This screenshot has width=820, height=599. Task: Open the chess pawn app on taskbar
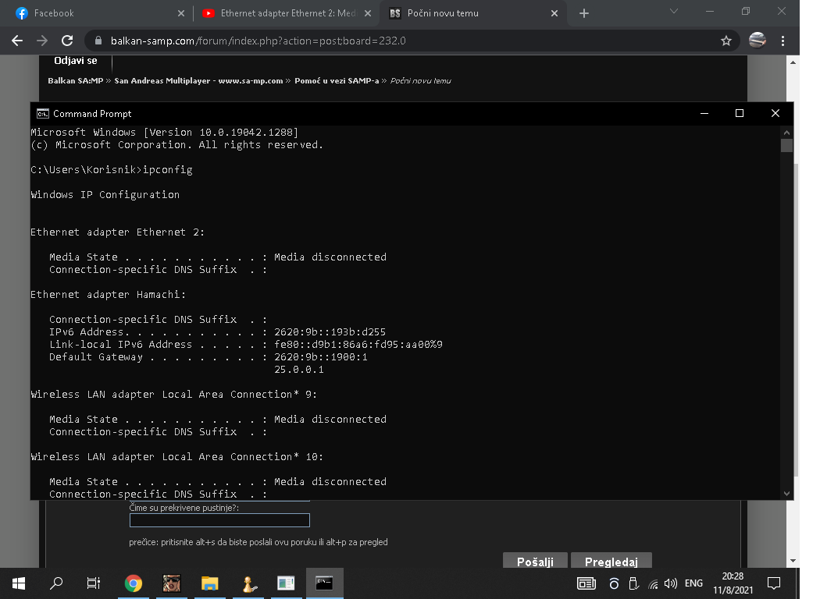pos(248,583)
